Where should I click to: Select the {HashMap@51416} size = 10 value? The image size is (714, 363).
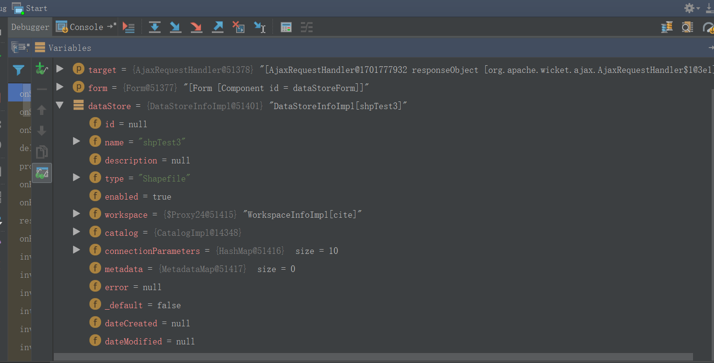point(277,251)
